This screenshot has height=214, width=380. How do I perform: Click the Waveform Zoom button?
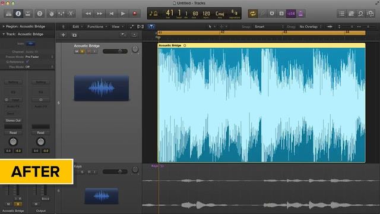(x=330, y=27)
